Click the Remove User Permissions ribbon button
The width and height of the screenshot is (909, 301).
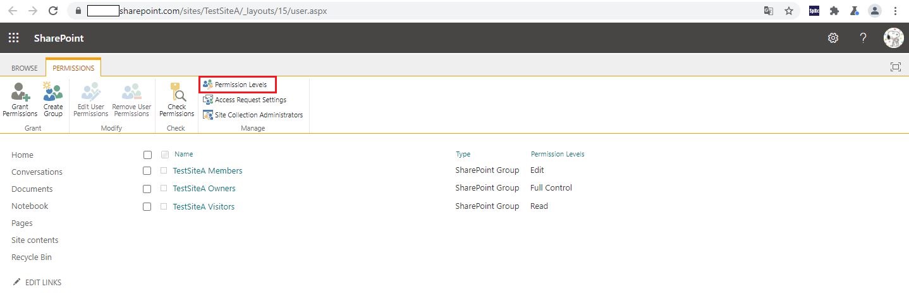click(x=131, y=100)
